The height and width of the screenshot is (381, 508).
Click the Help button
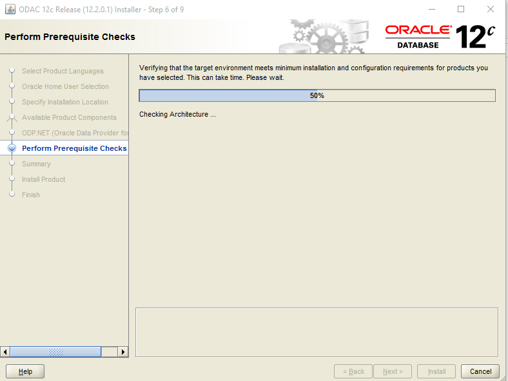pos(25,371)
